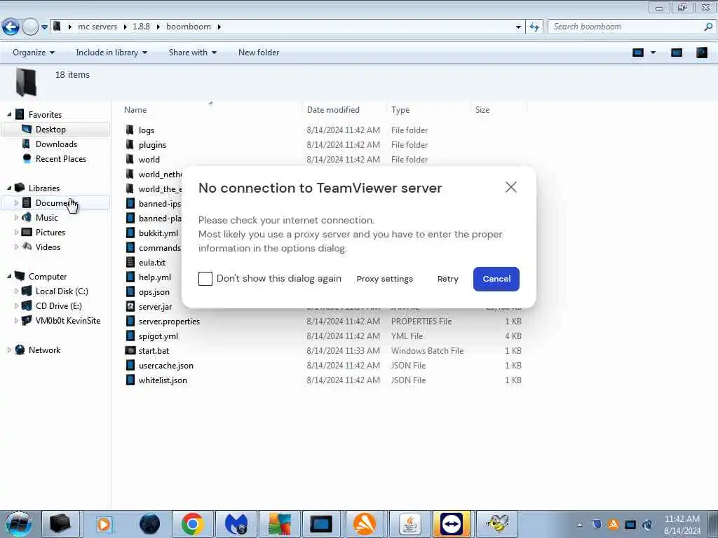Select Desktop under Favorites
This screenshot has height=538, width=718.
point(50,130)
